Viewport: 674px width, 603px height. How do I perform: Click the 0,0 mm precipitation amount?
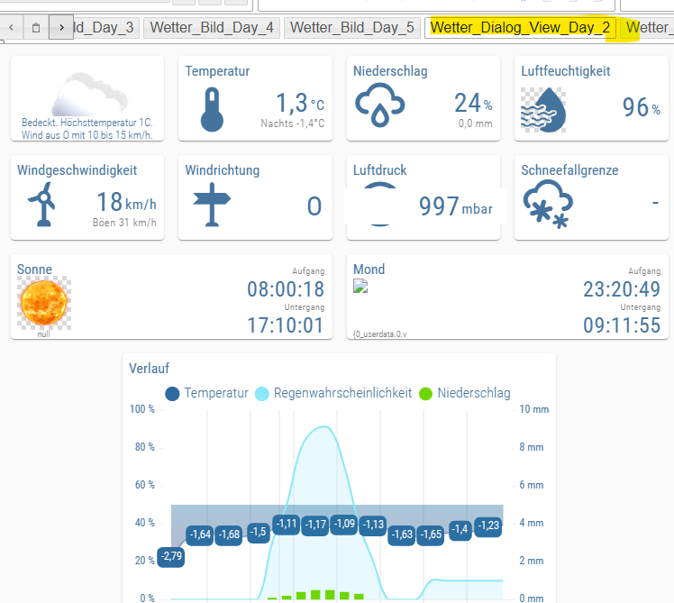click(475, 123)
